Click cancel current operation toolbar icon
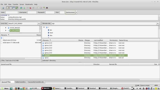This screenshot has width=160, height=90. (x=27, y=8)
